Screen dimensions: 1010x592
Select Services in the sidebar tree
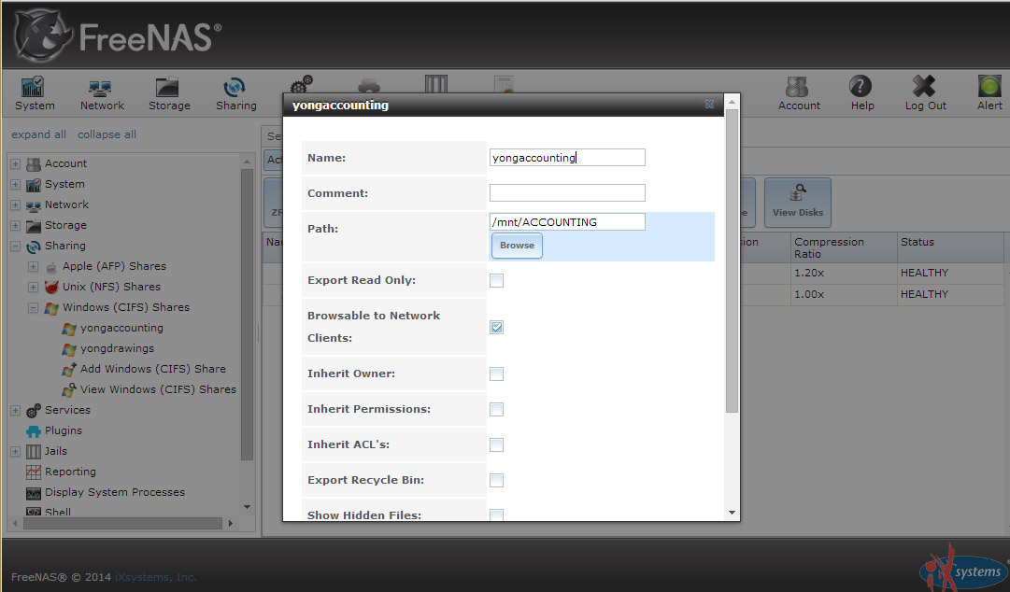[x=67, y=411]
